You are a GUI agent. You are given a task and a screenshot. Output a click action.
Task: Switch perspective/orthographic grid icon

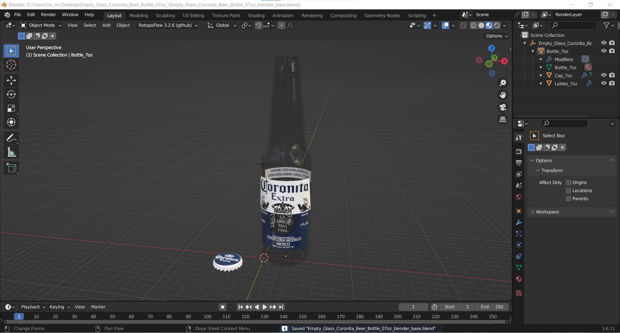point(503,120)
